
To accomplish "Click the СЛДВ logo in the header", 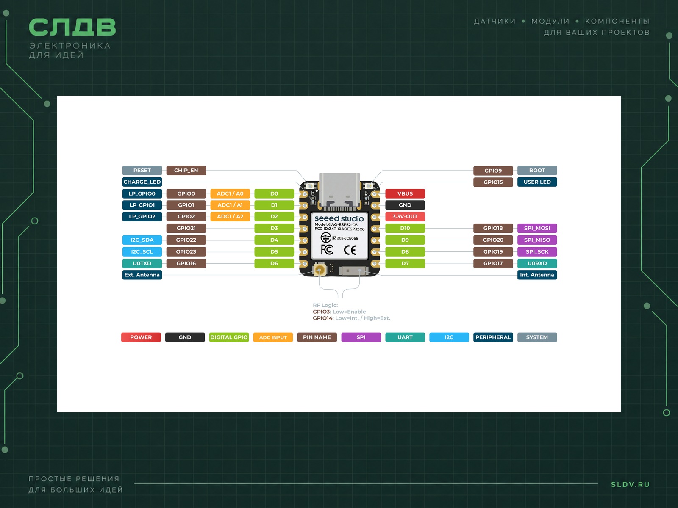I will [72, 28].
